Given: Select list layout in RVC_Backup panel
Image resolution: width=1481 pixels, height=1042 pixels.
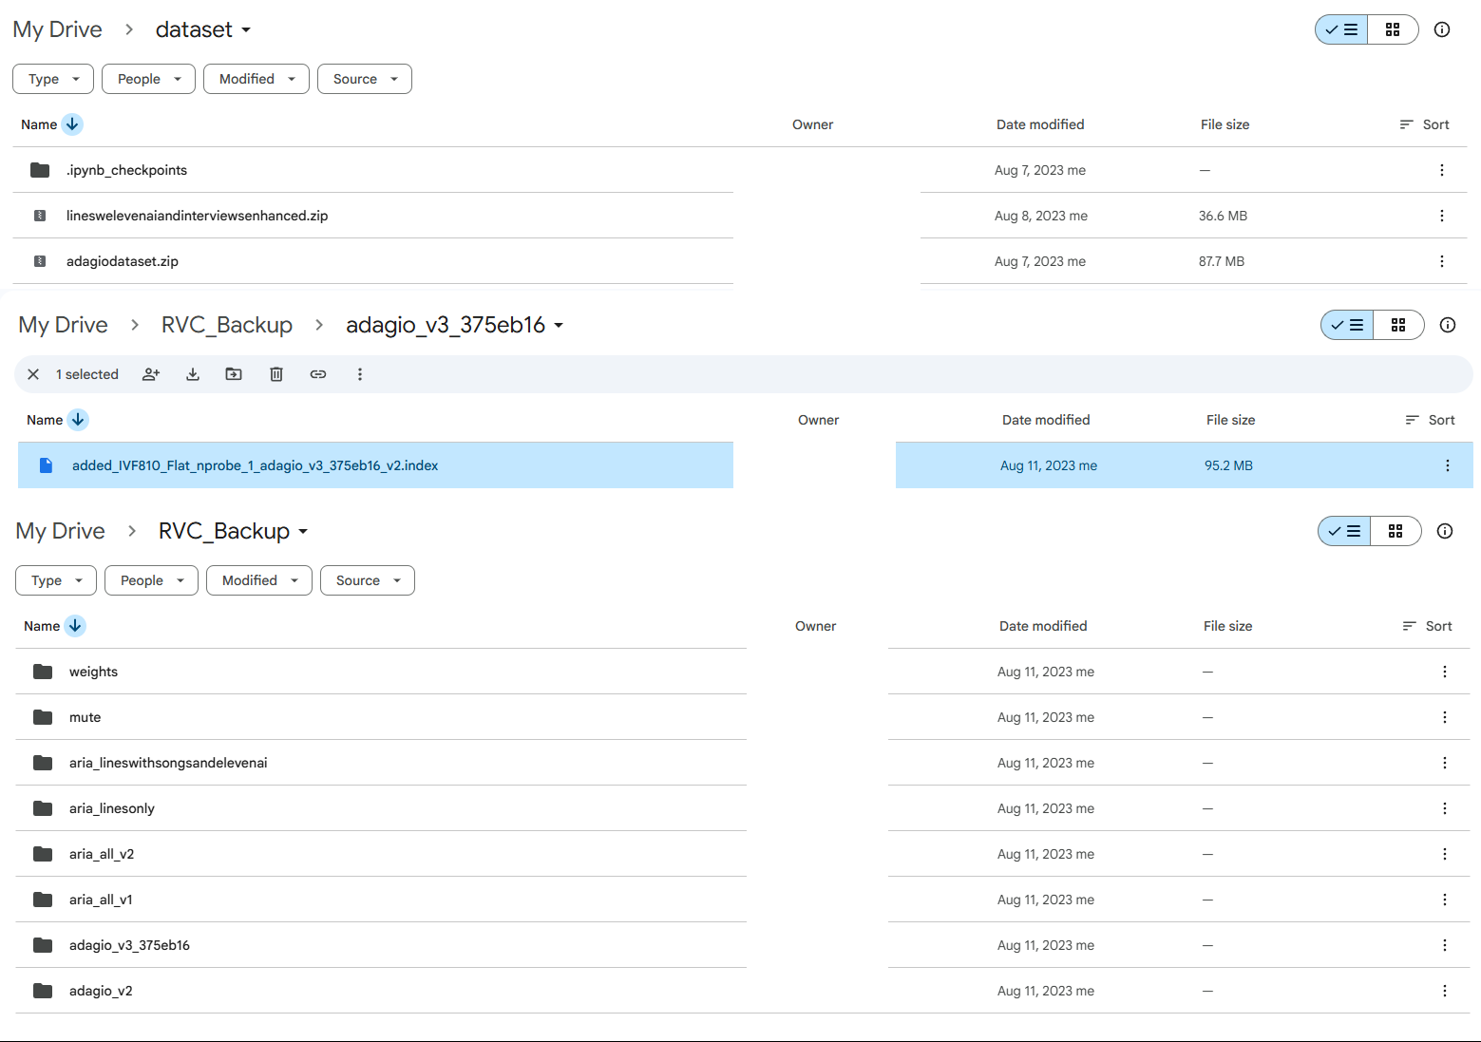Looking at the screenshot, I should (x=1344, y=531).
